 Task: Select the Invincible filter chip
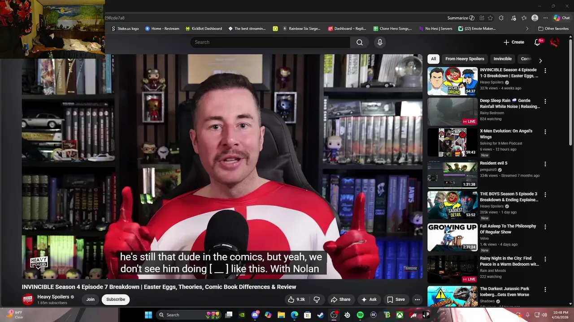tap(502, 59)
